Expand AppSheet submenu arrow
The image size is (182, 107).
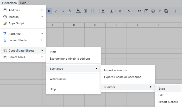point(42,34)
